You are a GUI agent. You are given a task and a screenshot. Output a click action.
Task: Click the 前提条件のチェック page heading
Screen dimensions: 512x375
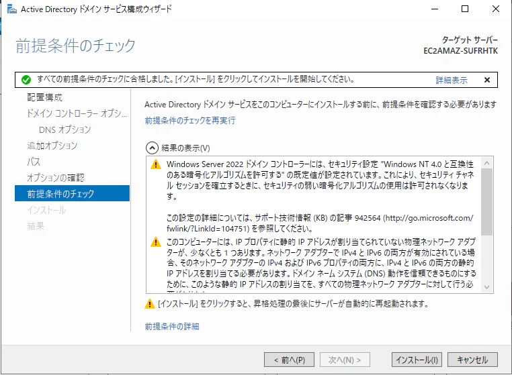click(75, 46)
